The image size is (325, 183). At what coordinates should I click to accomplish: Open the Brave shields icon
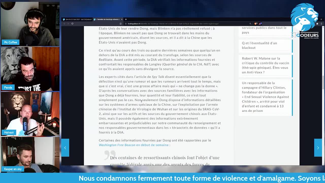[256, 24]
